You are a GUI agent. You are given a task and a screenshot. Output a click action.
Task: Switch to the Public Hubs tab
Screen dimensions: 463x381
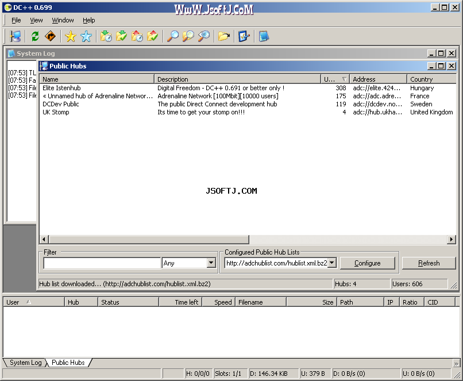click(x=68, y=363)
